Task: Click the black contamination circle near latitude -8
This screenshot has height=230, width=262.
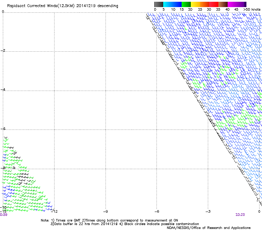Action: (x=14, y=168)
